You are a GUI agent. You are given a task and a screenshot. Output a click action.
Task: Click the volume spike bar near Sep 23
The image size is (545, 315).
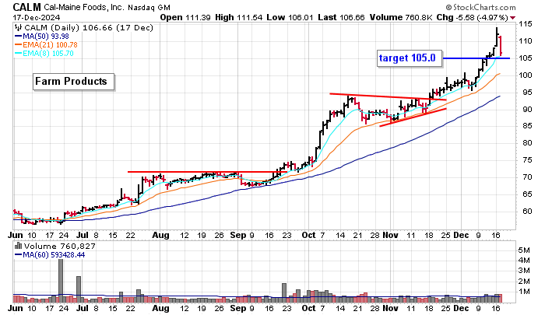click(x=284, y=292)
